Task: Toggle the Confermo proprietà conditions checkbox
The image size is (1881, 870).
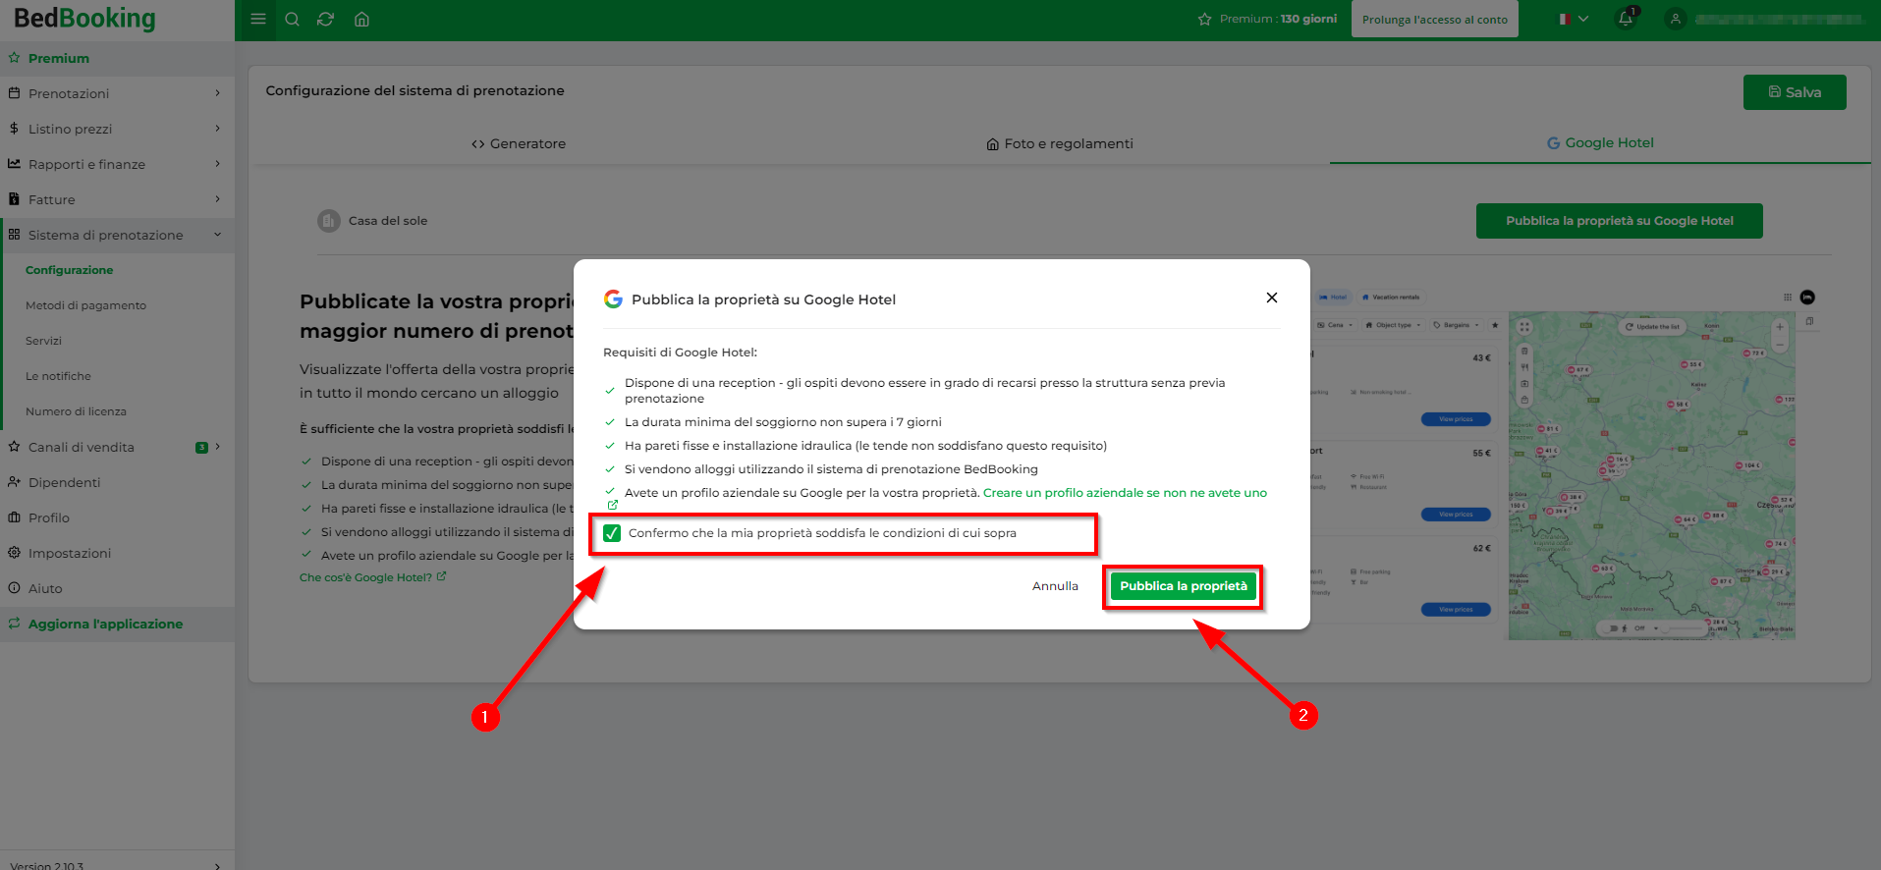Action: coord(612,533)
